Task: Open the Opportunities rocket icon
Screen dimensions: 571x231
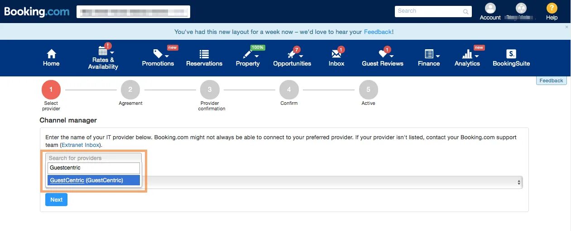Action: point(291,54)
